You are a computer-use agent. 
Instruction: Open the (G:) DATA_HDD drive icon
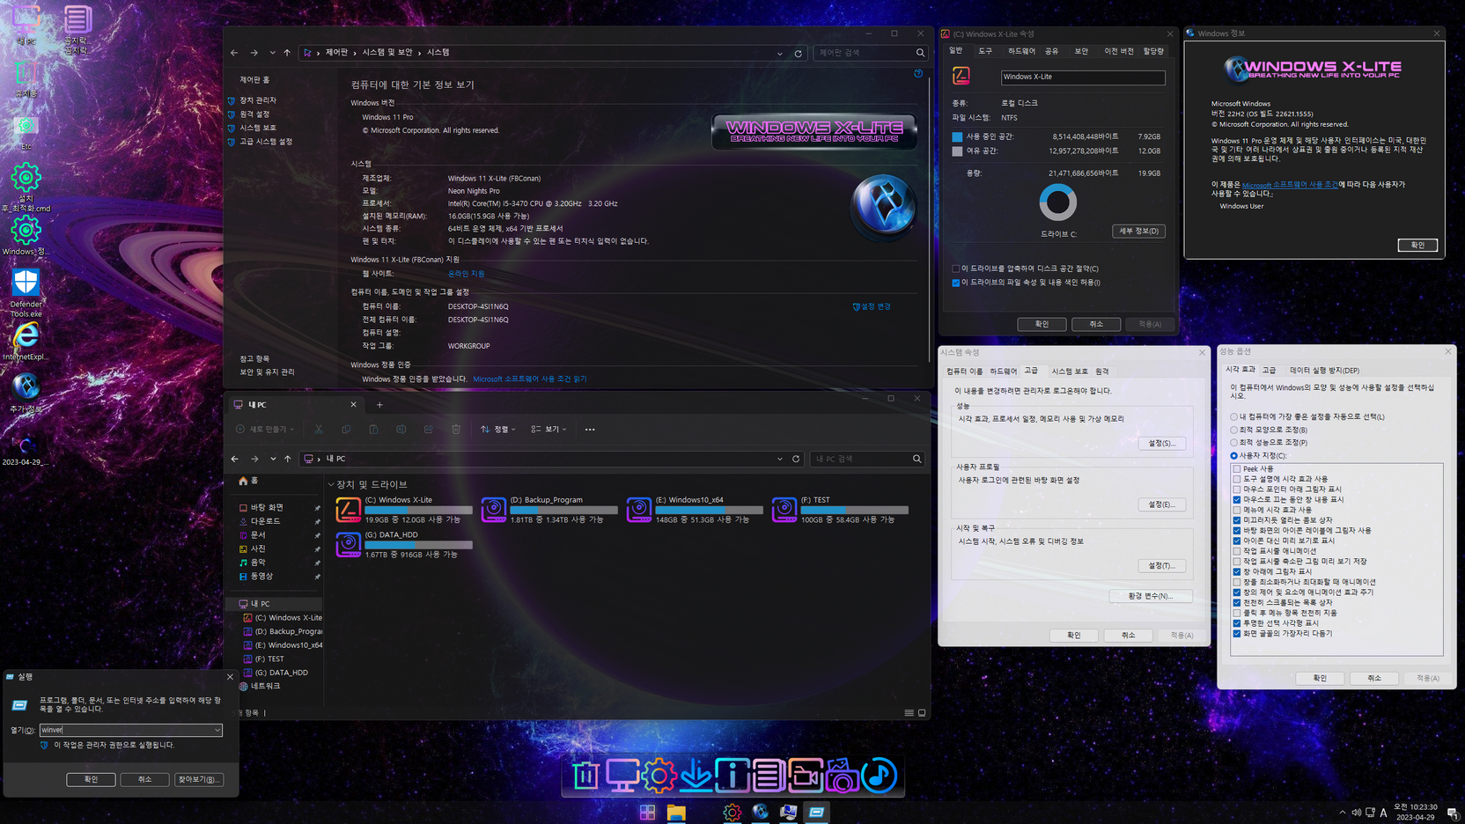pyautogui.click(x=349, y=544)
